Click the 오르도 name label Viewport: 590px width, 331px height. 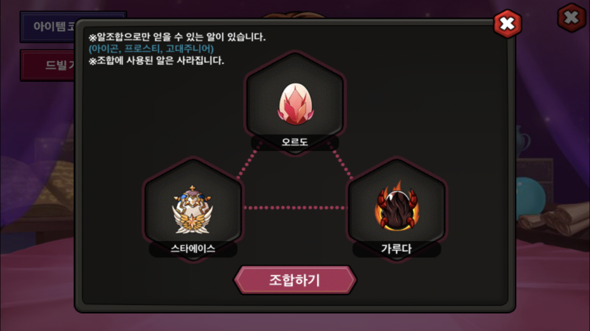point(295,143)
